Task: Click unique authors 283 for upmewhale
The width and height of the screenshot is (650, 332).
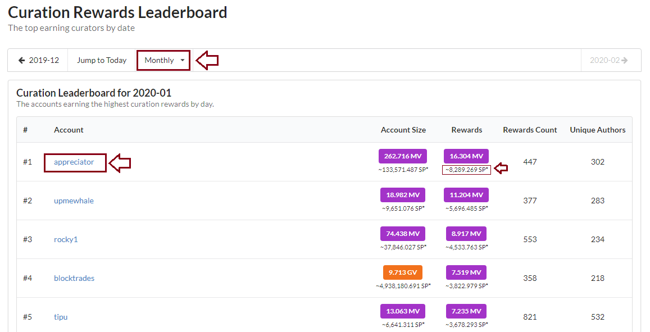Action: point(597,201)
